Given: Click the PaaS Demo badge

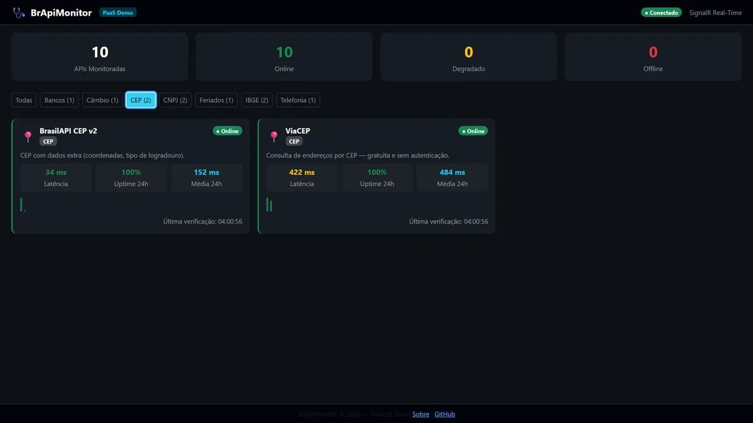Looking at the screenshot, I should (x=118, y=13).
